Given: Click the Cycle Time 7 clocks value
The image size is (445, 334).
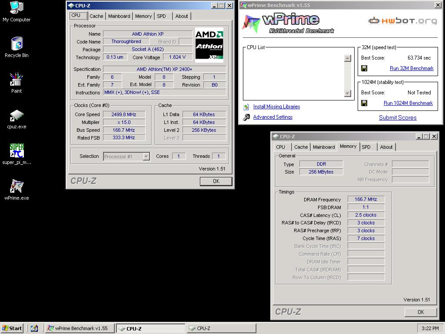Looking at the screenshot, I should (366, 239).
